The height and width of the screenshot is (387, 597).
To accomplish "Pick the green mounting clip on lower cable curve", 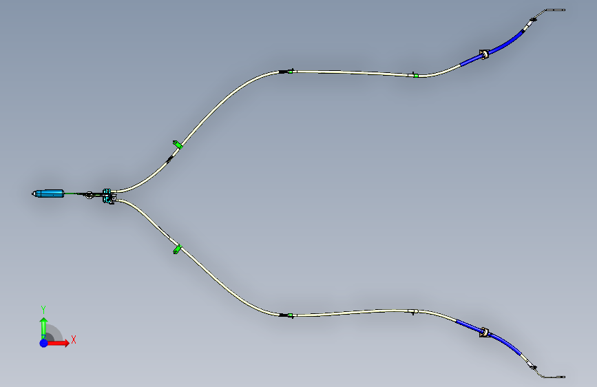I will coord(178,249).
